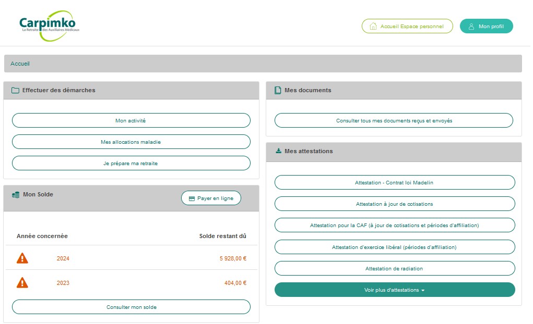This screenshot has width=533, height=324.
Task: Download Attestation - Contrat loi Madelin
Action: coord(395,182)
